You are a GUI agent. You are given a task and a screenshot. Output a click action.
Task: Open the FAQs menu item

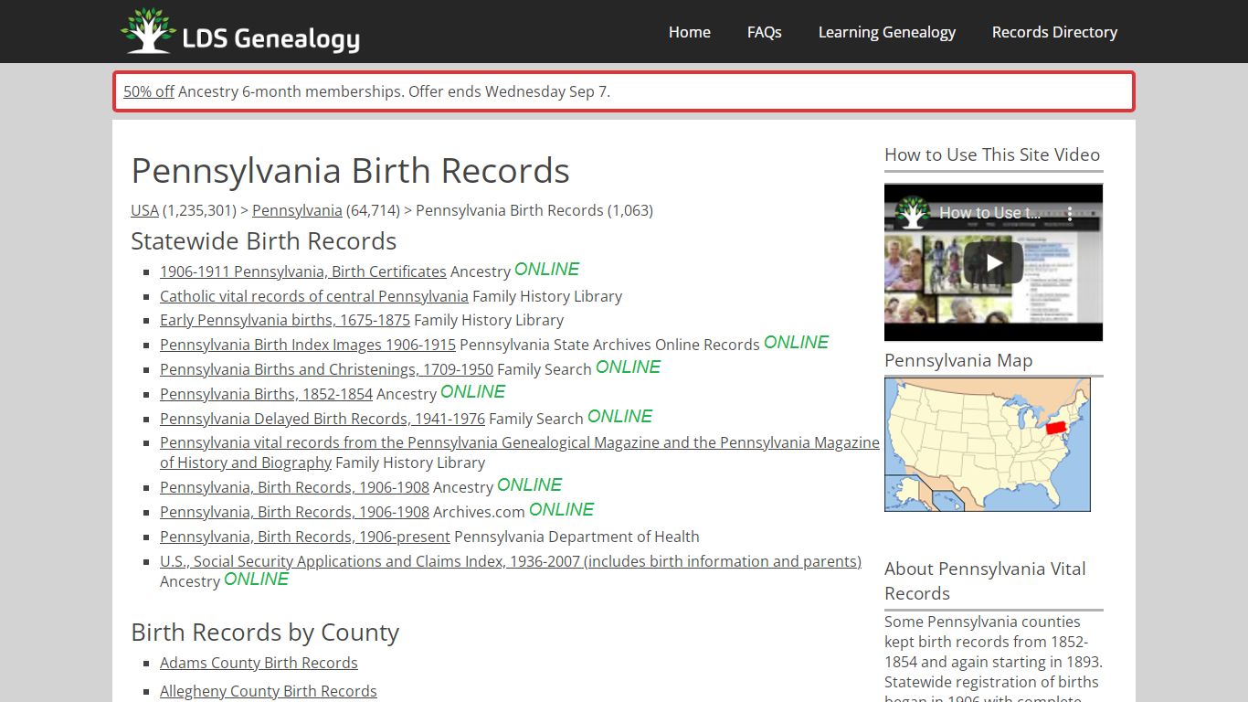click(x=765, y=32)
